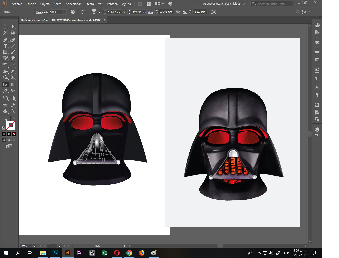
Task: Open the Paragraph panel
Action: coord(317,95)
